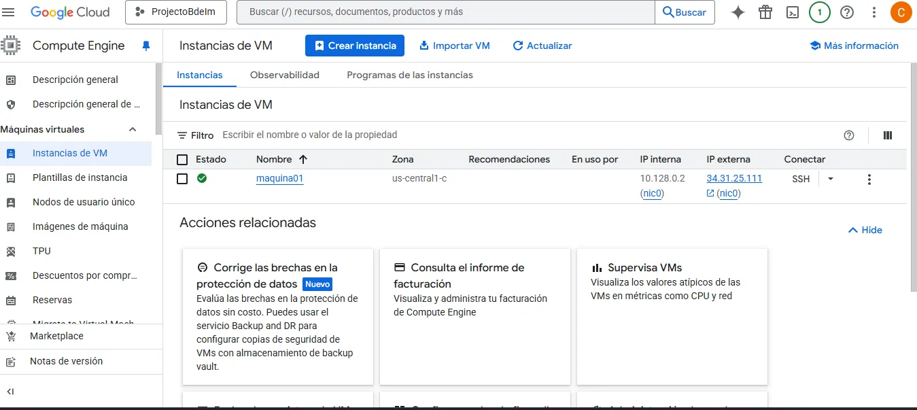Open external IP link icon beside nic0
This screenshot has width=917, height=410.
tap(710, 193)
